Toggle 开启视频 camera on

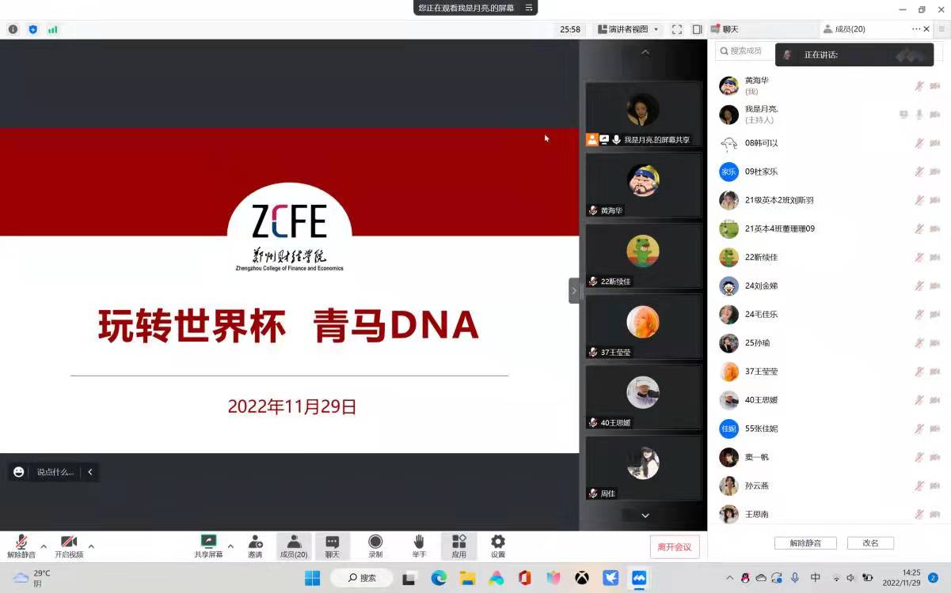[69, 546]
